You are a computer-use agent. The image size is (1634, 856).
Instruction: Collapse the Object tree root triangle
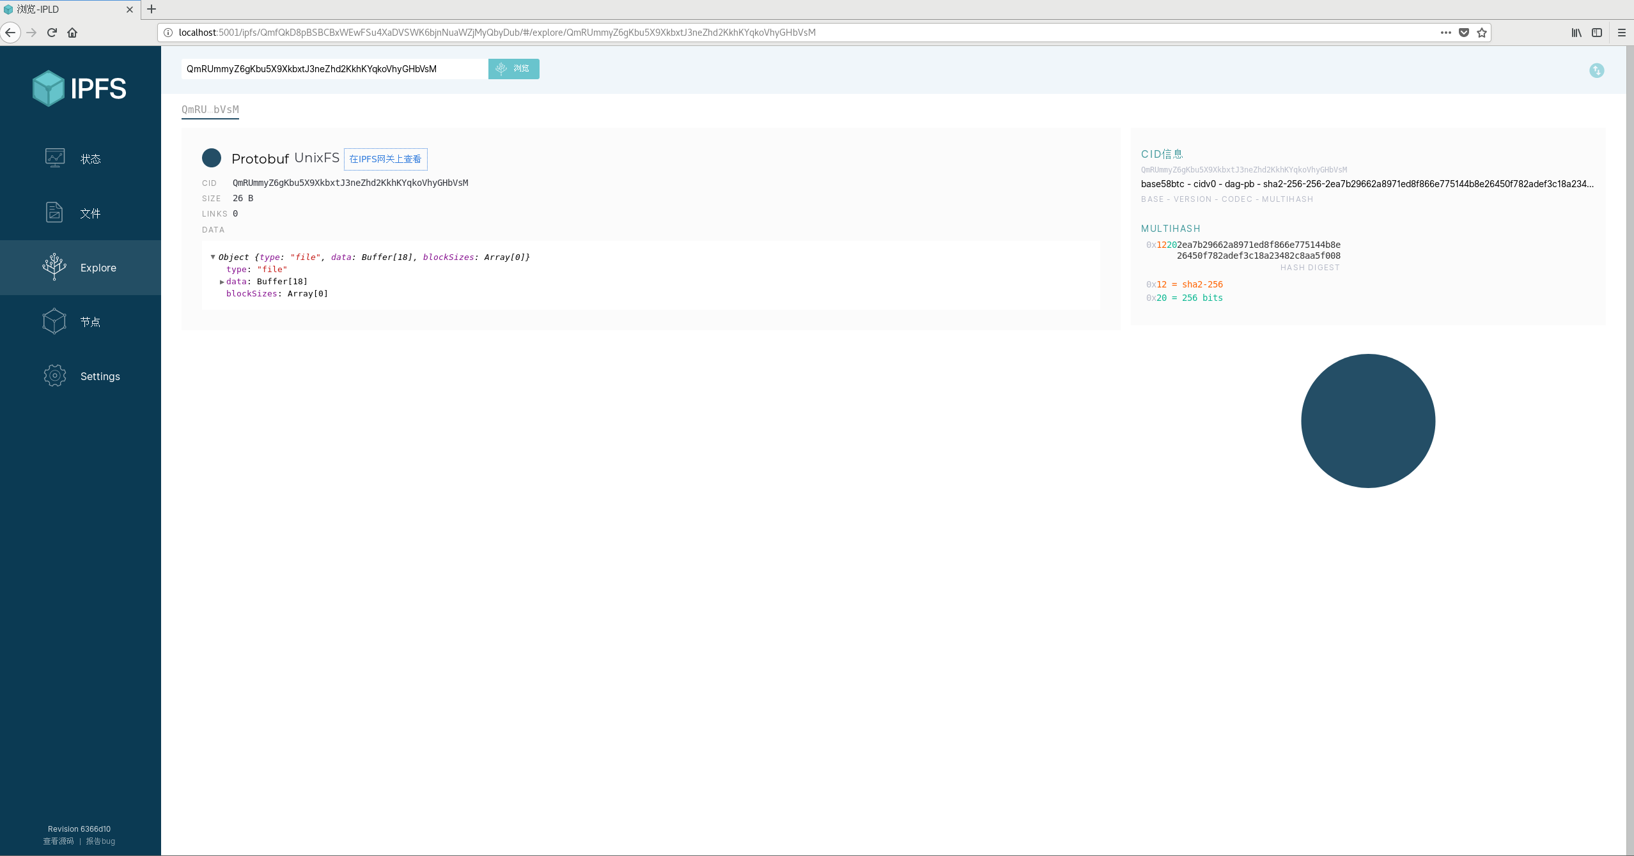tap(213, 257)
